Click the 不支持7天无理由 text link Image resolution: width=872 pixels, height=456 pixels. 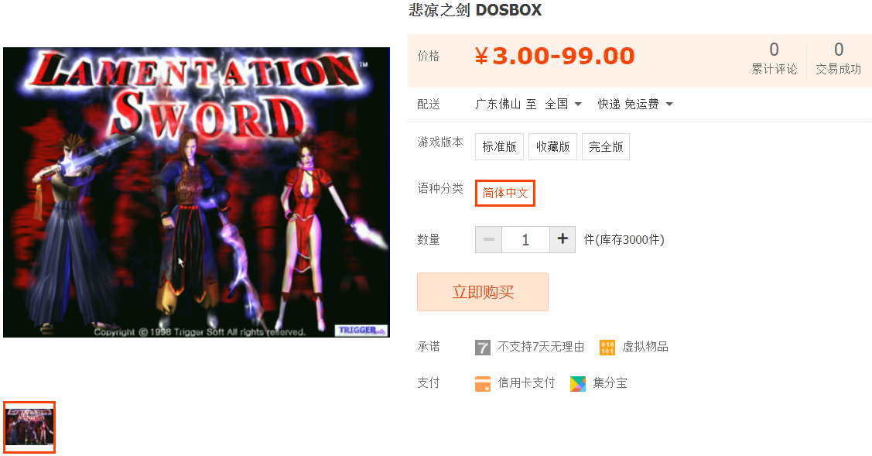(x=541, y=347)
